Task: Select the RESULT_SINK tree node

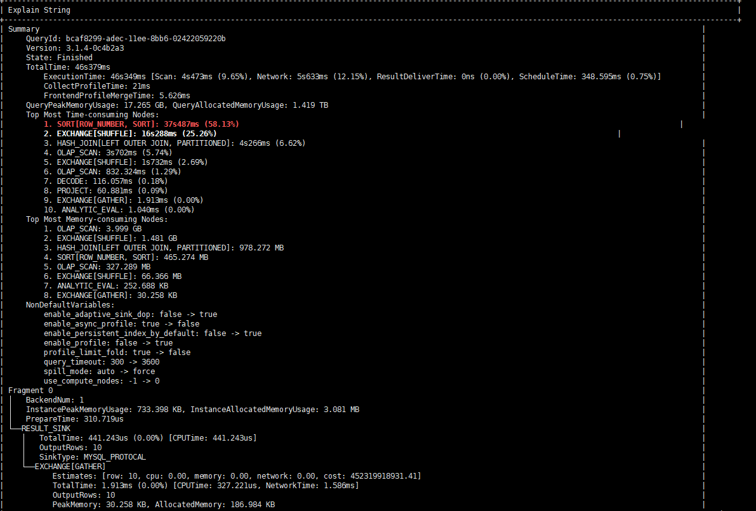Action: coord(46,429)
